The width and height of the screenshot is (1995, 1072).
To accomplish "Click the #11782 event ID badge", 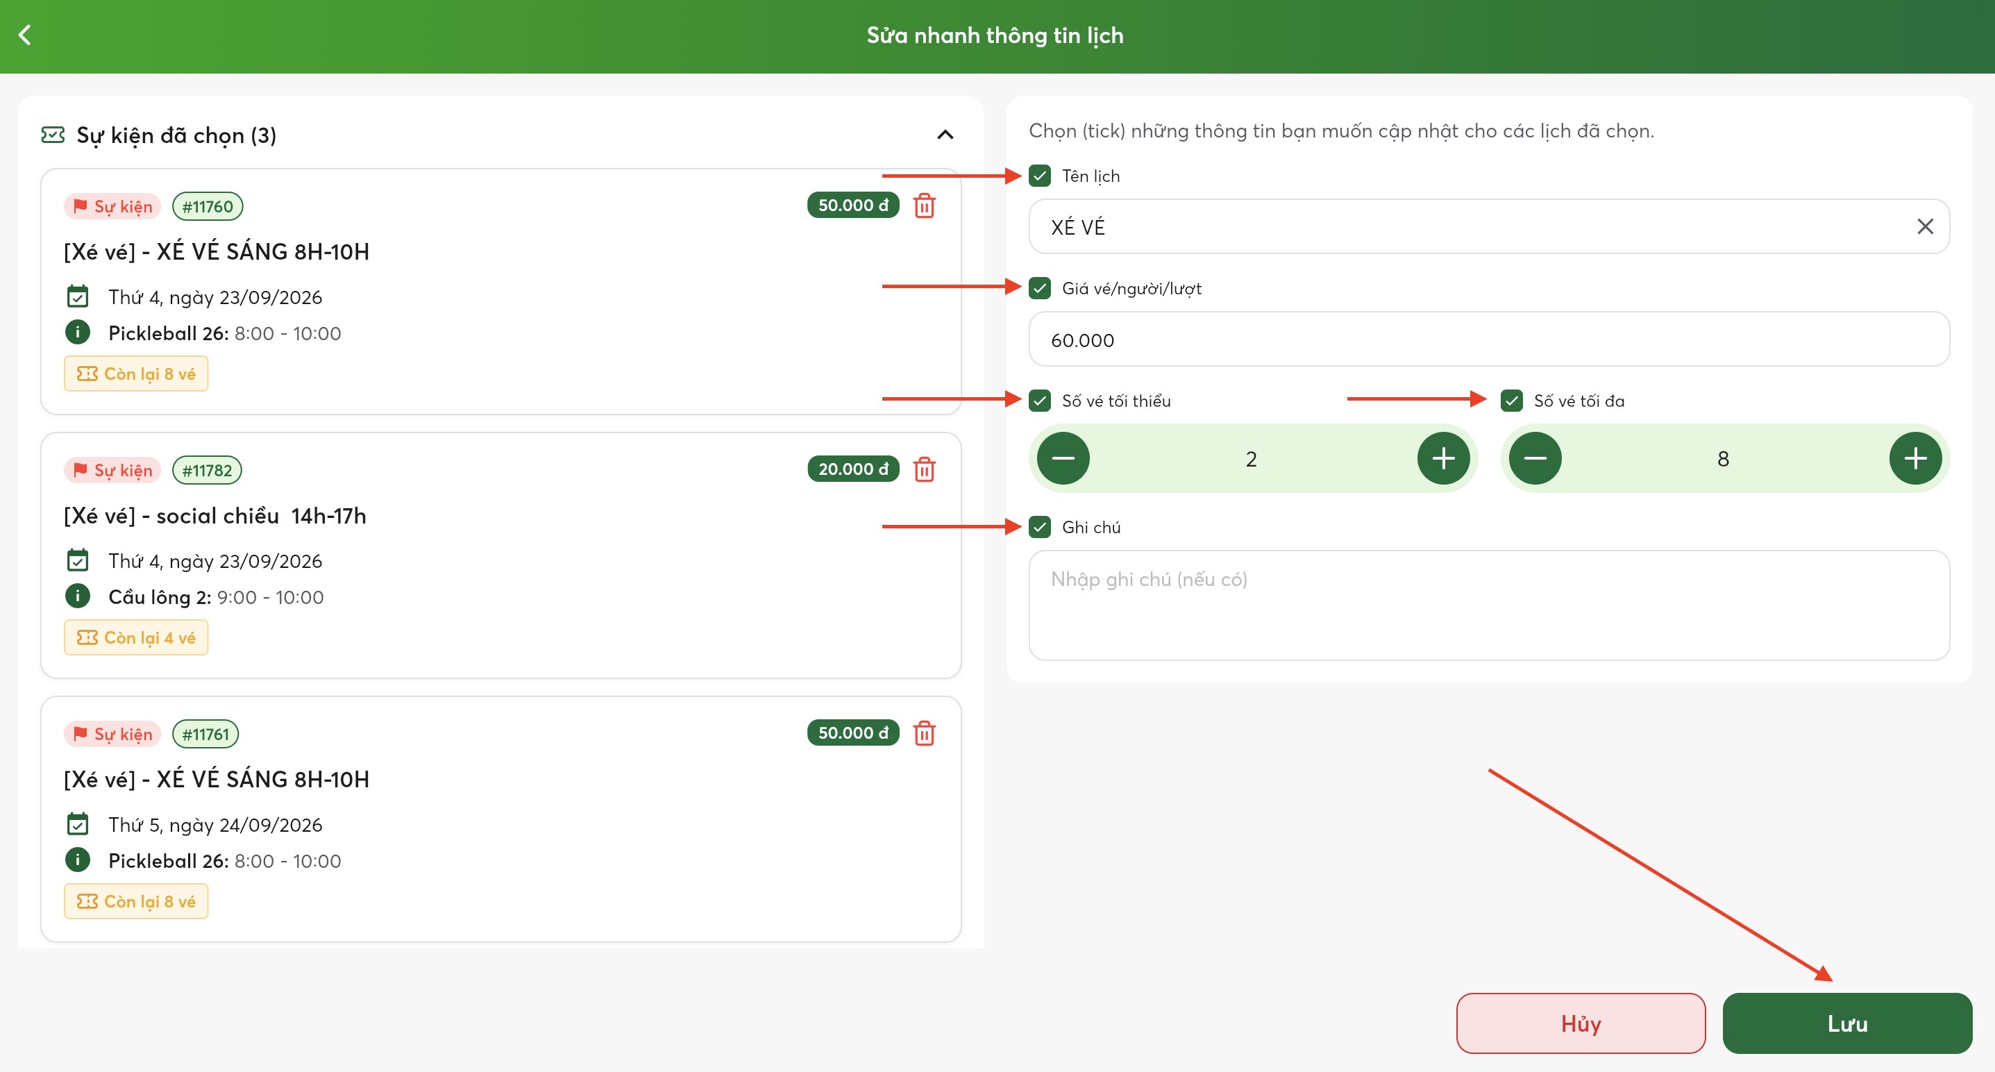I will click(x=207, y=470).
